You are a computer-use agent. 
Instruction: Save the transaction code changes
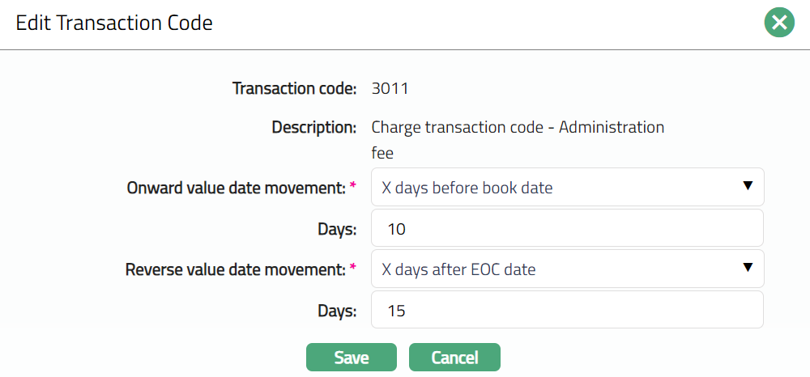point(351,358)
